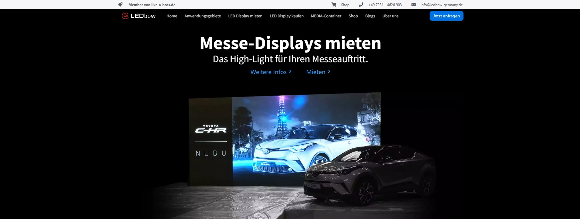The image size is (580, 219).
Task: Click the Messe-Displays mieten headline
Action: (x=290, y=43)
